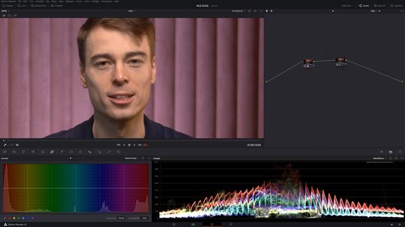Open the Qualifier palette eyedropper icon
This screenshot has height=227, width=405.
click(61, 152)
